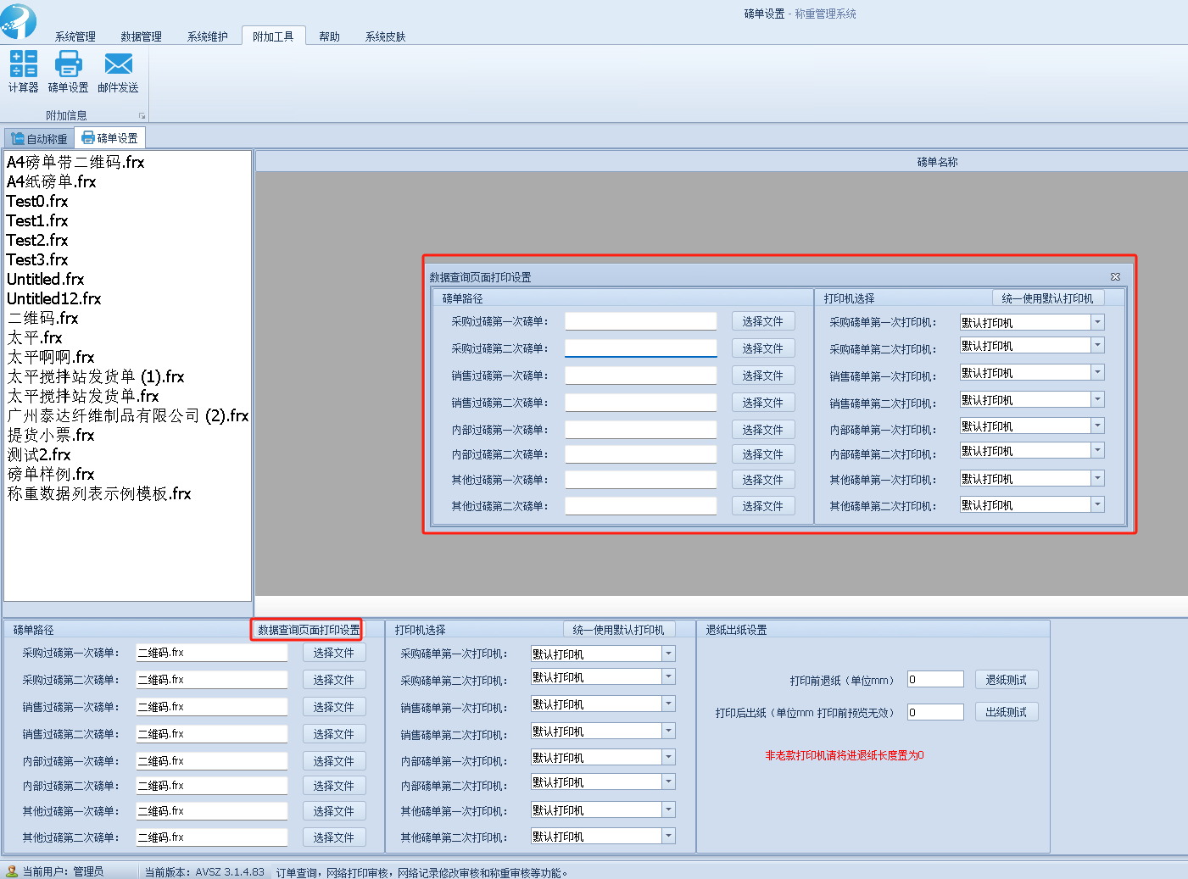The height and width of the screenshot is (879, 1188).
Task: Click the 磅单名称 column header
Action: coord(937,162)
